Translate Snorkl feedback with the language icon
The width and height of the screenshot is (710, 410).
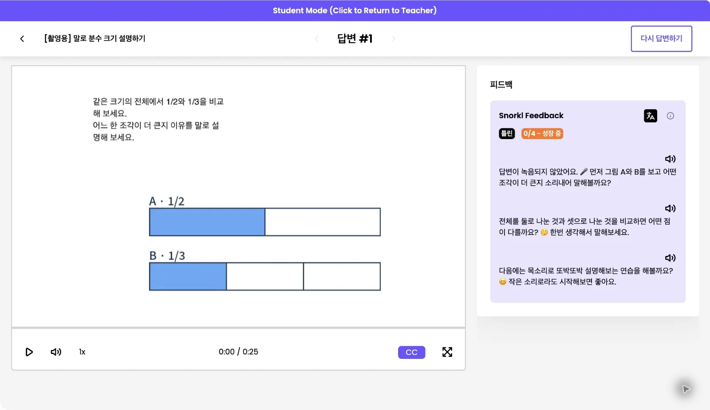651,116
